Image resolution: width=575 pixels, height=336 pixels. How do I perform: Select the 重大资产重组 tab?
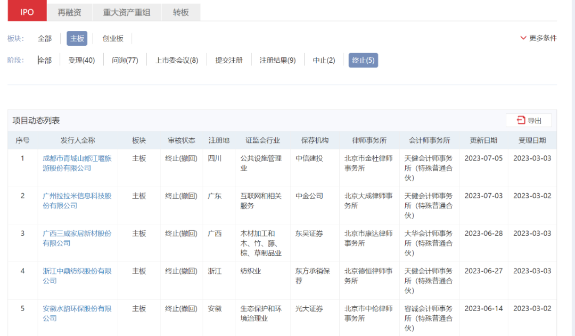(x=127, y=11)
